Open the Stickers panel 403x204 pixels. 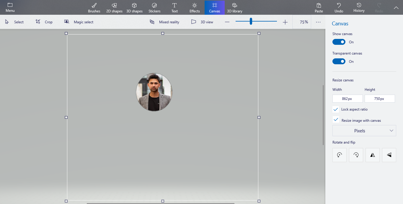coord(154,7)
